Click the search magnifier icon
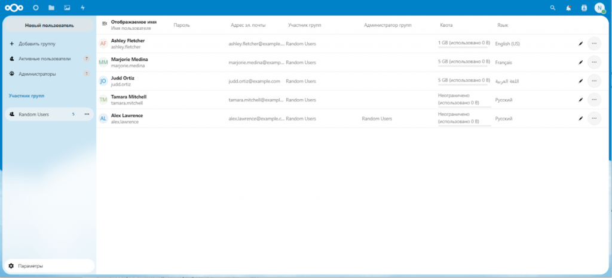 coord(552,8)
